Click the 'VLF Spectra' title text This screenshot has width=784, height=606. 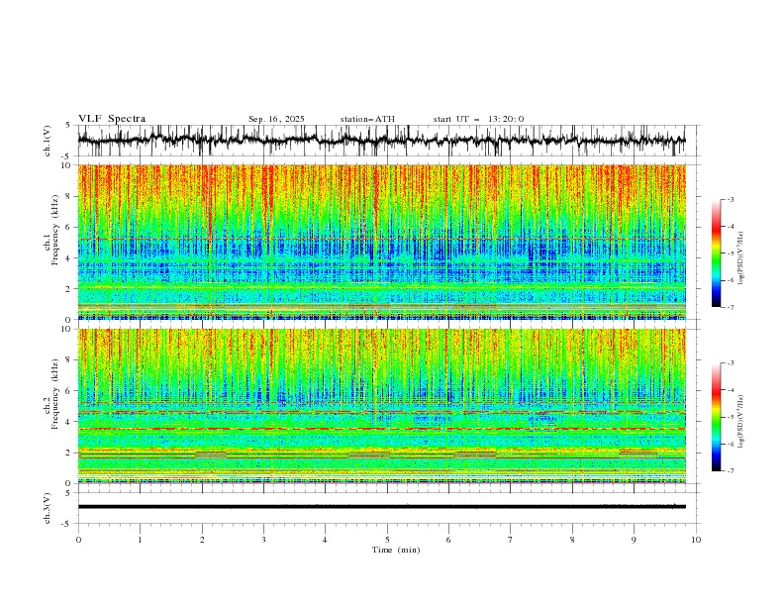pyautogui.click(x=112, y=119)
